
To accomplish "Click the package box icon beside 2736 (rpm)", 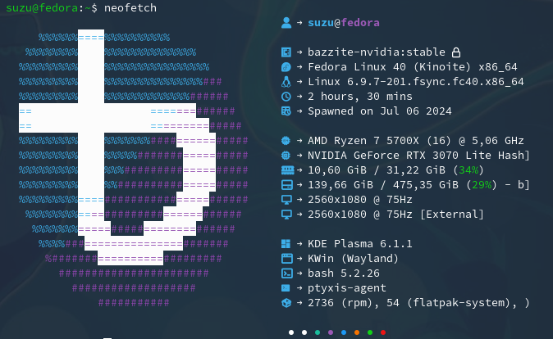I will pyautogui.click(x=286, y=303).
